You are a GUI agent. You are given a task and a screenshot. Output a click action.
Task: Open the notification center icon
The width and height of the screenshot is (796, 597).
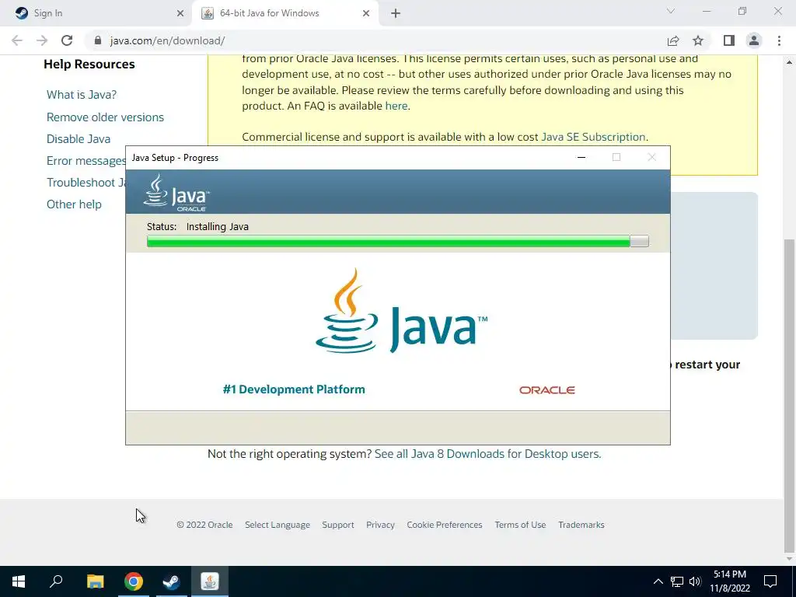click(770, 581)
